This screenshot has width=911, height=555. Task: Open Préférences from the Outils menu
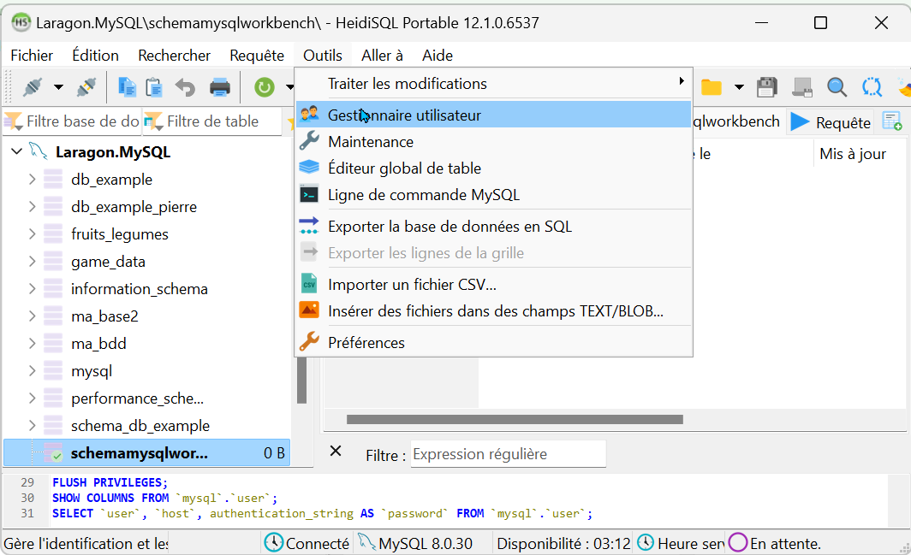tap(366, 343)
